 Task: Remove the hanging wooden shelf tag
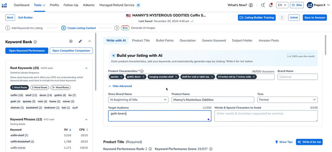click(176, 77)
